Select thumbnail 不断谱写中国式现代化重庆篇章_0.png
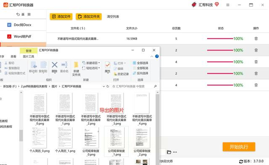269x165 pixels. pyautogui.click(x=40, y=109)
